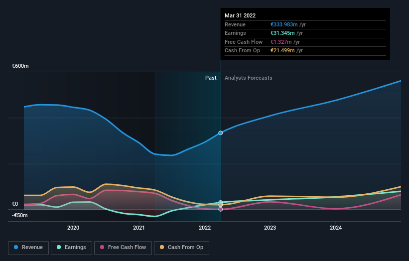This screenshot has height=261, width=409.
Task: Toggle the Free Cash Flow legend series
Action: coord(123,248)
